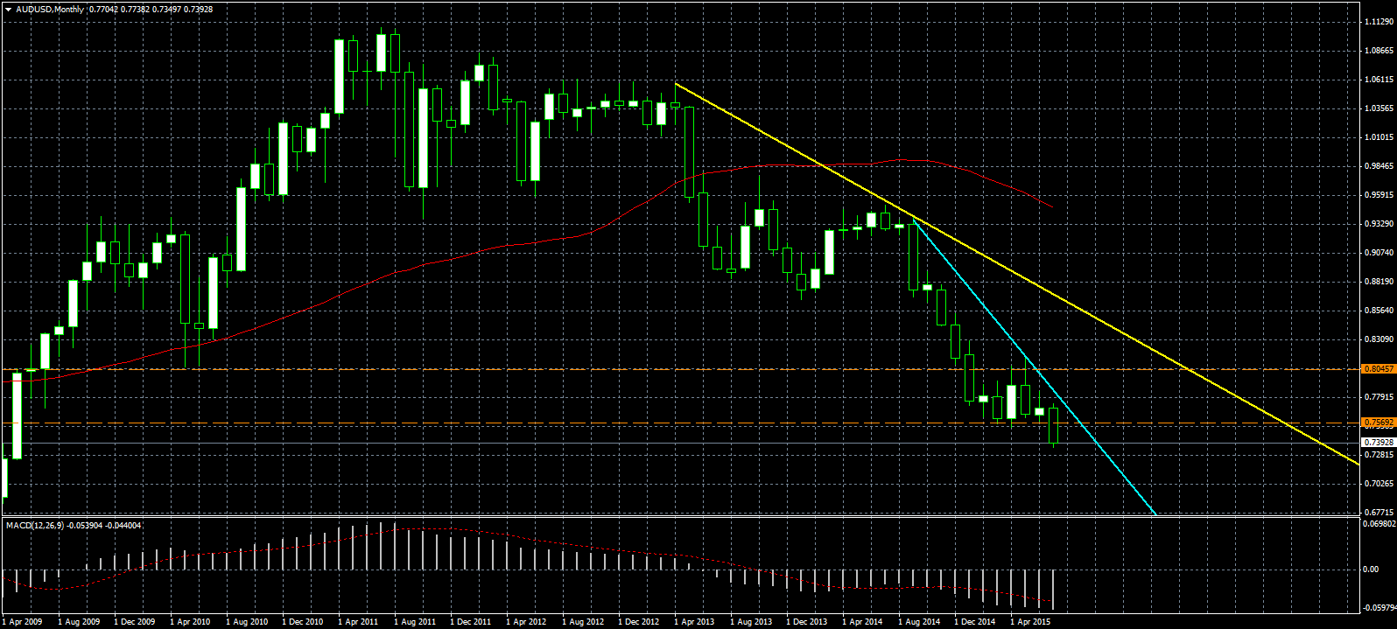
Task: Click the 1 Apr 2009 date label
Action: coord(22,622)
